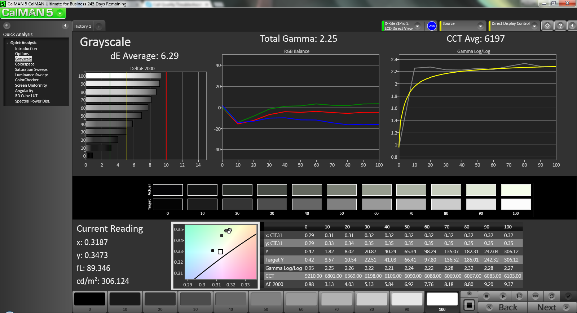Select the 0 percent grayscale level button
This screenshot has height=313, width=577.
pos(90,301)
